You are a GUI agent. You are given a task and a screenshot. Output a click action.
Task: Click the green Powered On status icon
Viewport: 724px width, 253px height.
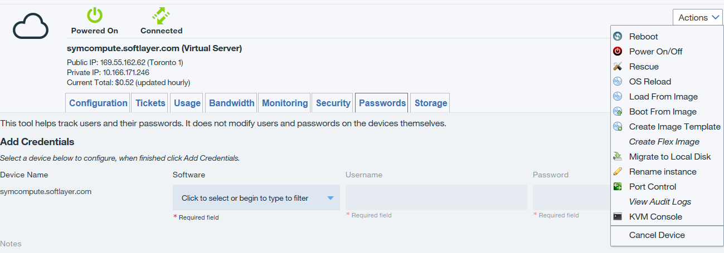point(95,15)
